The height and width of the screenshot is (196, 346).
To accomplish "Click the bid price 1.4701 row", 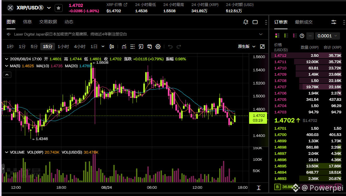I will tap(308, 128).
